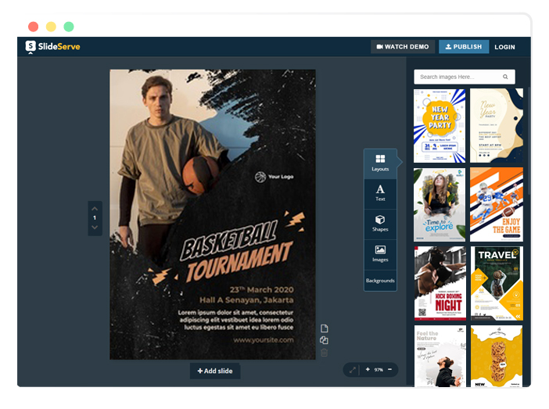This screenshot has width=549, height=409.
Task: Move to the previous slide with up chevron
Action: (x=95, y=208)
